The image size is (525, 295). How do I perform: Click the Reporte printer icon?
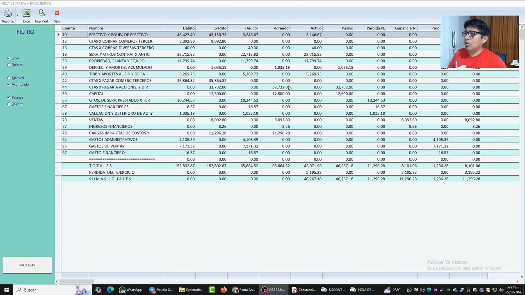click(8, 16)
